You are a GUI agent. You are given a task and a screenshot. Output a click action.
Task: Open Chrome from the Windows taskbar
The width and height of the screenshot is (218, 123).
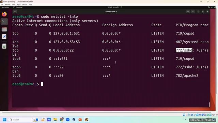(62, 120)
